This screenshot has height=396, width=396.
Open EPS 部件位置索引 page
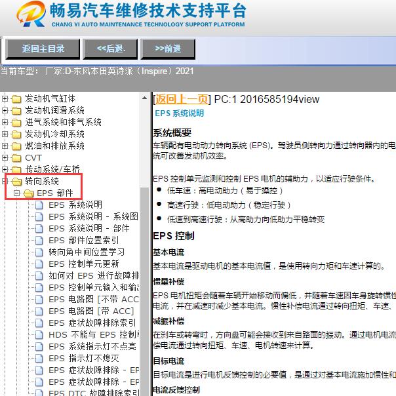(x=84, y=240)
